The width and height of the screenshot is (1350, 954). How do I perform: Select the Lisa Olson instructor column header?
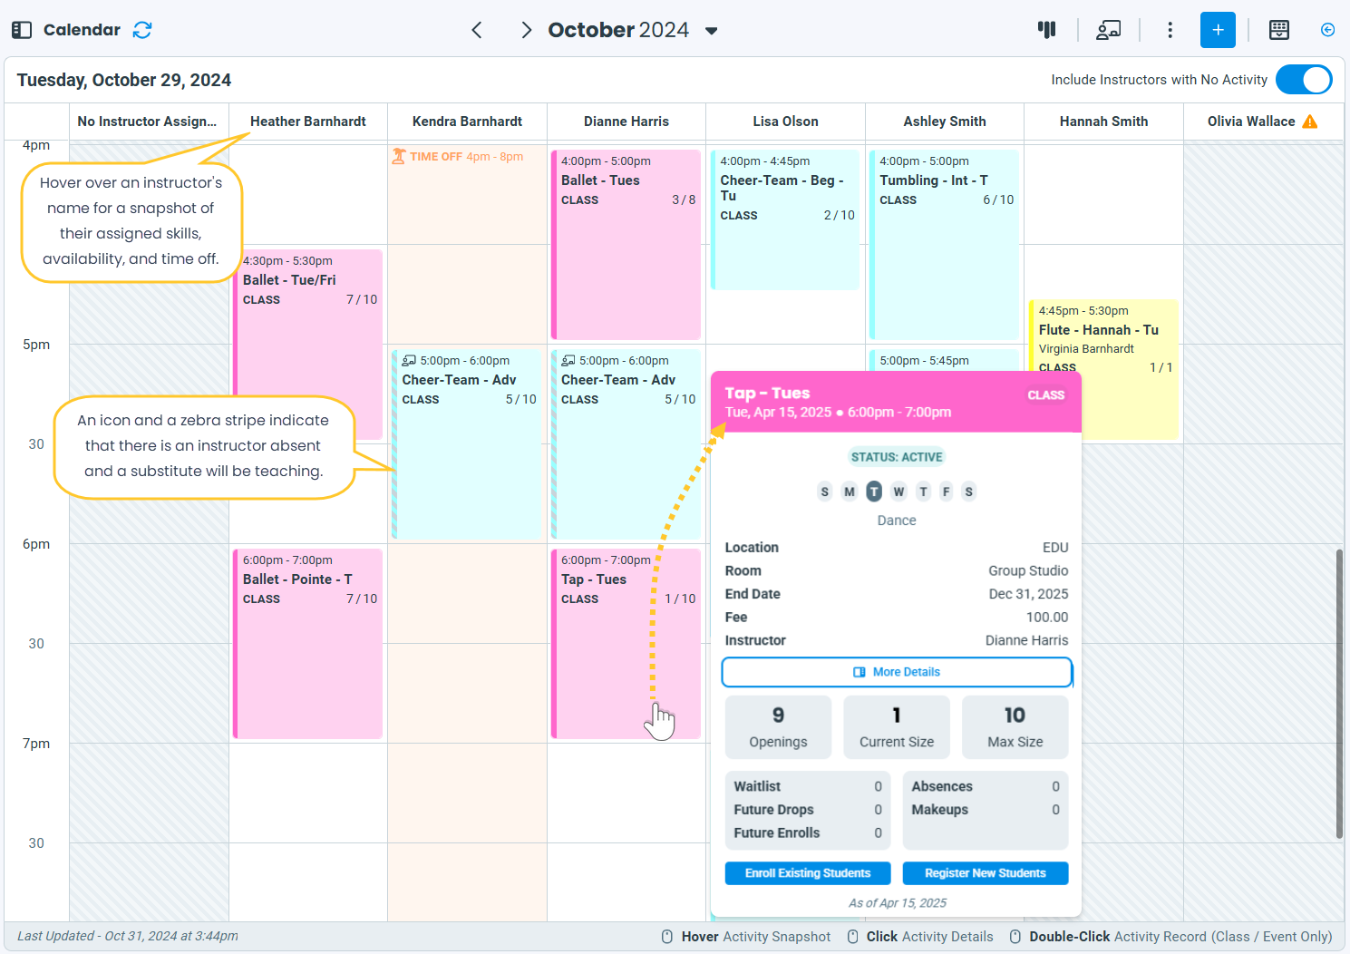pos(785,122)
